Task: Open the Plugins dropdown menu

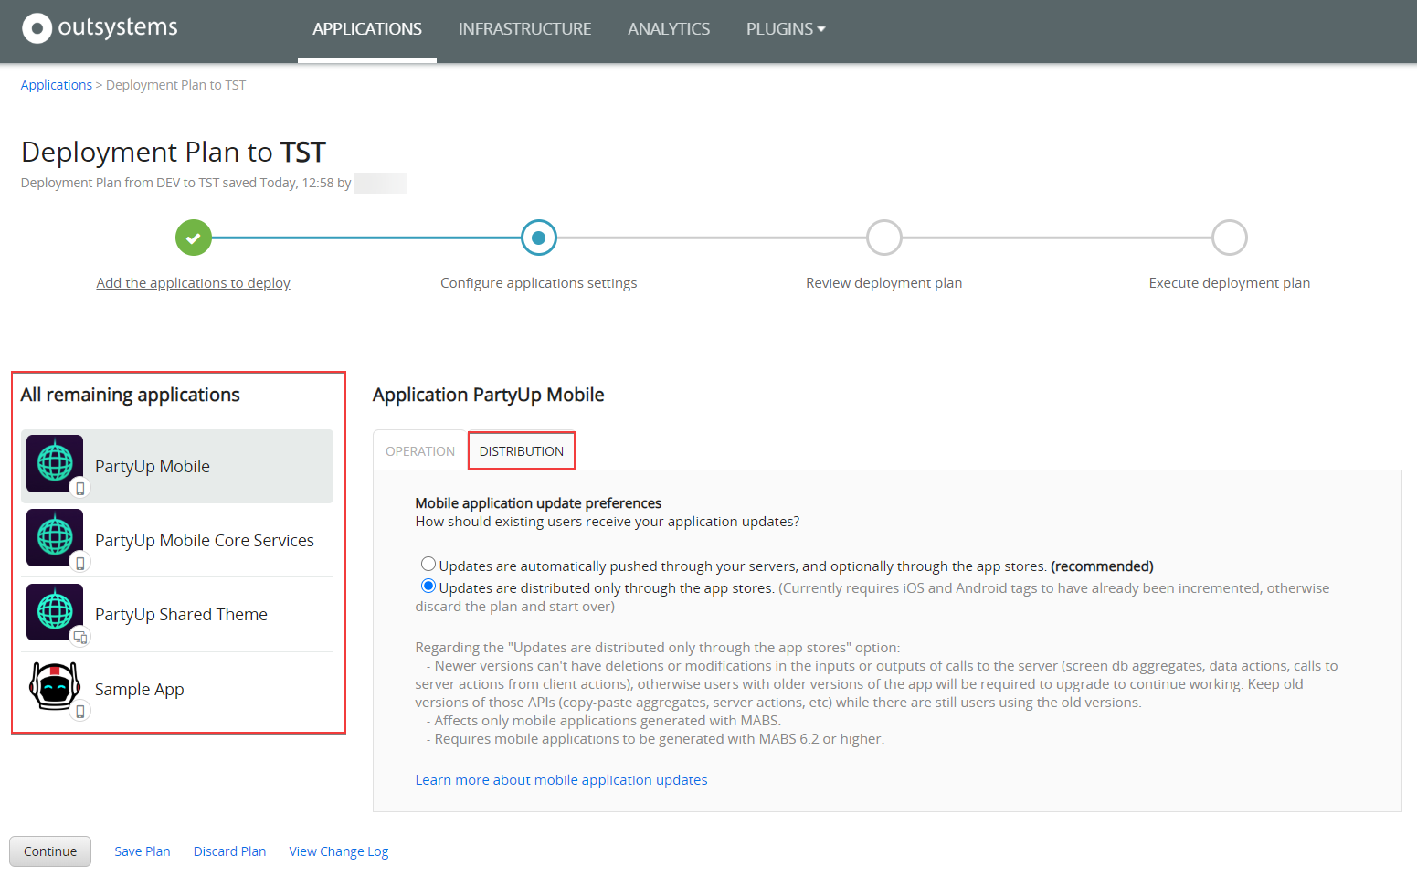Action: (786, 29)
